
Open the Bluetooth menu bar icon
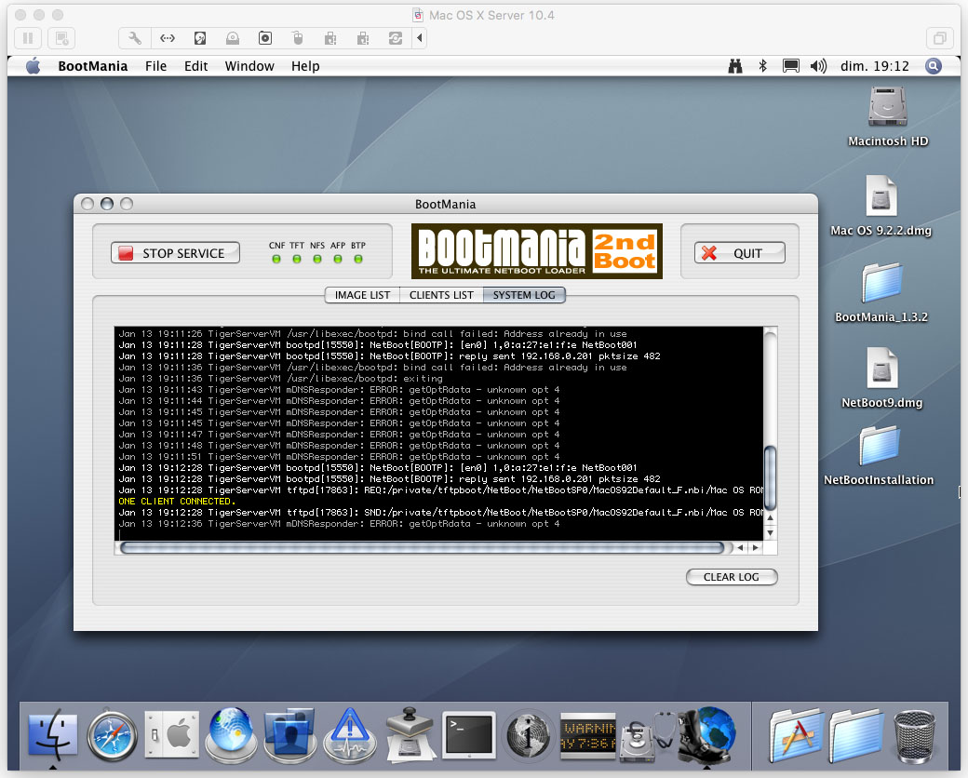[763, 66]
